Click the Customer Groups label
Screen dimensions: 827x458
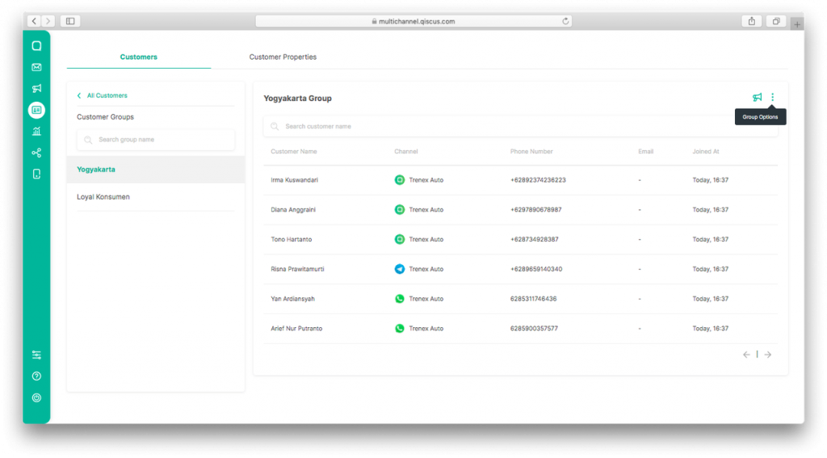point(106,117)
